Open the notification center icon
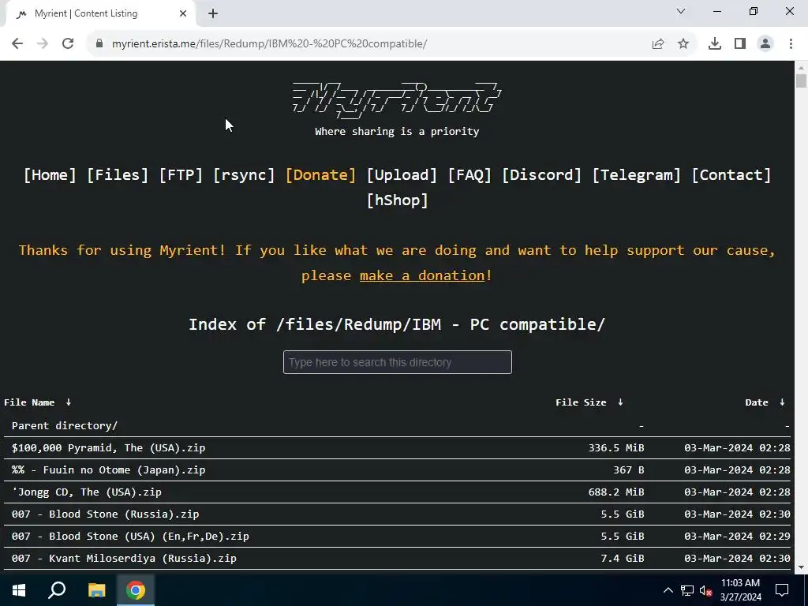Image resolution: width=808 pixels, height=606 pixels. [x=782, y=590]
